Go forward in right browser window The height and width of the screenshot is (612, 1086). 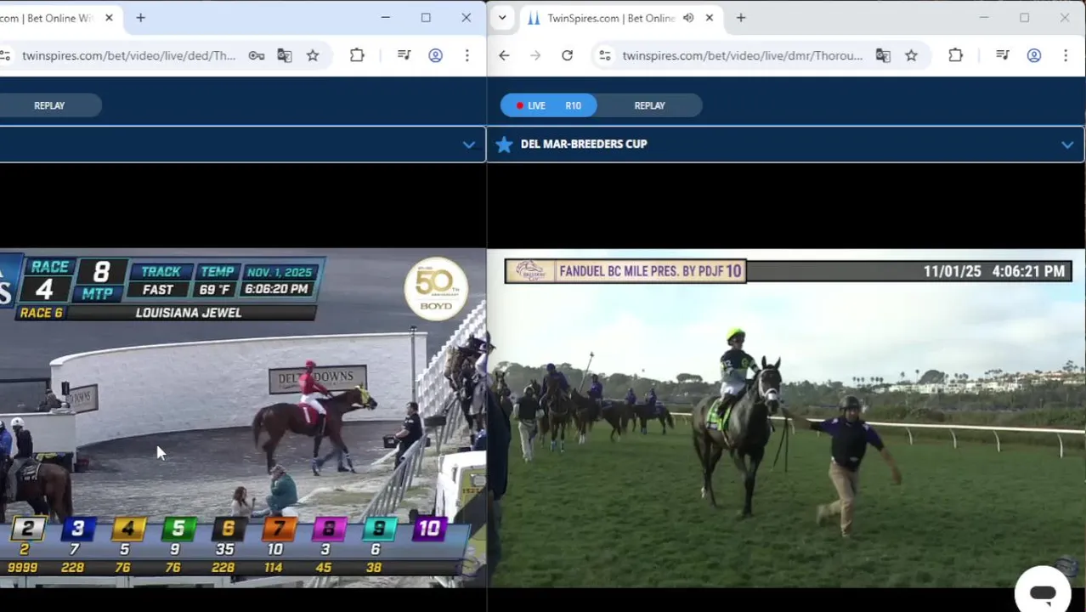point(535,55)
